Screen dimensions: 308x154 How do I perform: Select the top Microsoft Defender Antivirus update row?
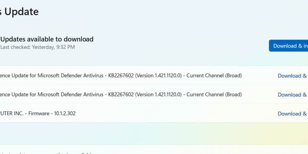(x=154, y=75)
